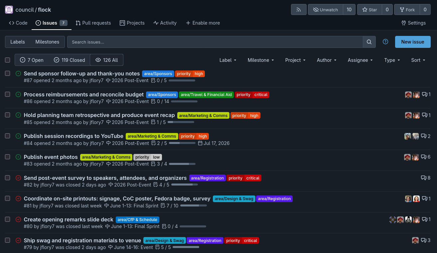Click calendar icon for Jul 17, 2026
This screenshot has width=437, height=253.
pos(200,143)
